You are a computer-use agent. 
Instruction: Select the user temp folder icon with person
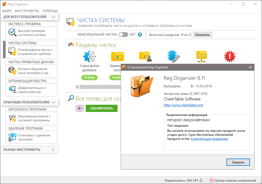(x=145, y=57)
